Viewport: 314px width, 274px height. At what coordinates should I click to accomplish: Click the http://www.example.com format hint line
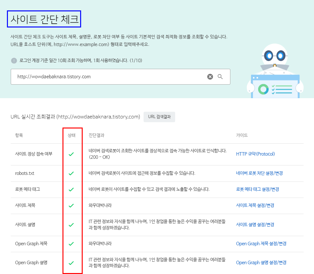pos(80,45)
